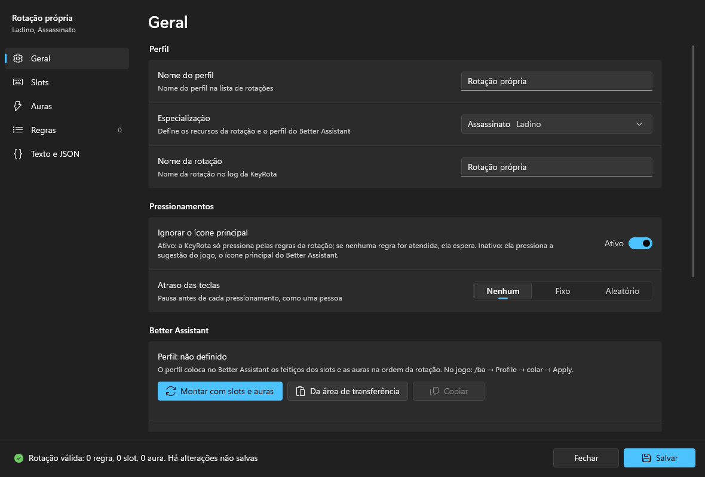Click the Nome do perfil text field
This screenshot has width=705, height=477.
click(557, 81)
